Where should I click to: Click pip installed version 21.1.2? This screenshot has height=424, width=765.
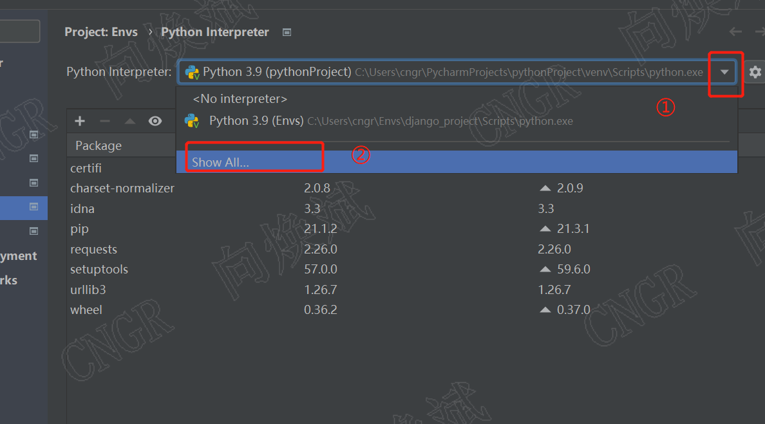coord(321,228)
